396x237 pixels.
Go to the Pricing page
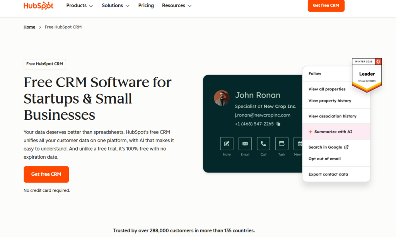click(146, 5)
